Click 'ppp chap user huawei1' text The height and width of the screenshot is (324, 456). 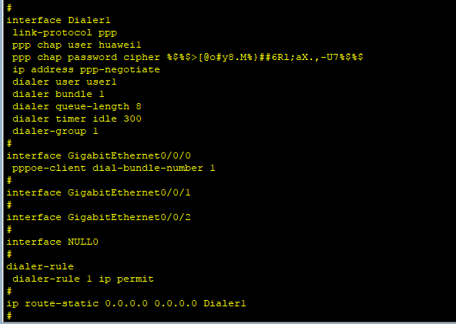point(77,45)
